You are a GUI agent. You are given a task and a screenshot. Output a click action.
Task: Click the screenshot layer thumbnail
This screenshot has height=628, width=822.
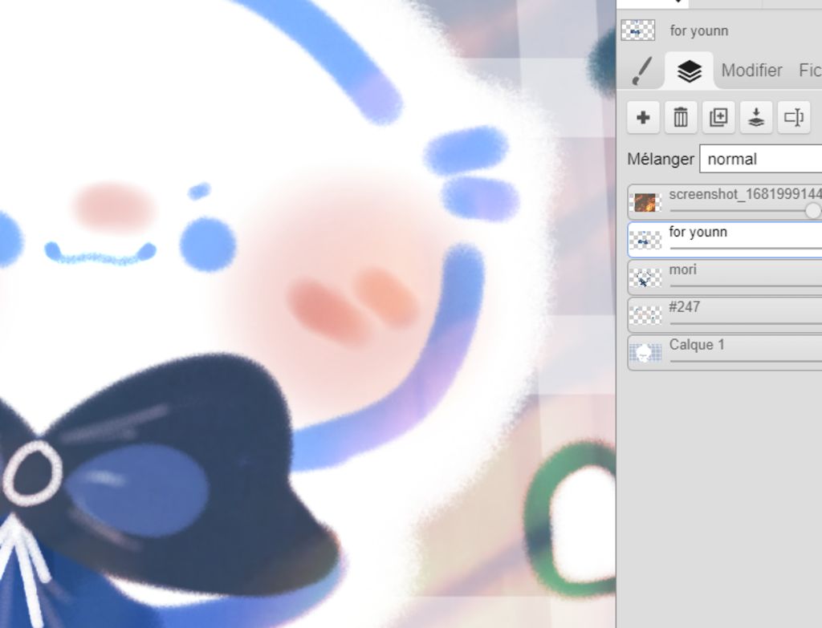pyautogui.click(x=645, y=202)
